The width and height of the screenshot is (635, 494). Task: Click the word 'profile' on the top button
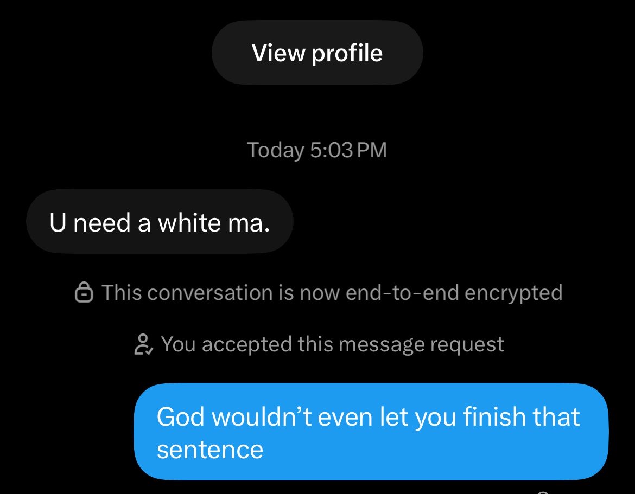coord(347,54)
